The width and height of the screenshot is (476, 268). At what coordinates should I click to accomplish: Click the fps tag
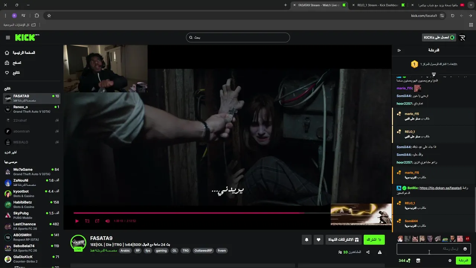tap(148, 251)
